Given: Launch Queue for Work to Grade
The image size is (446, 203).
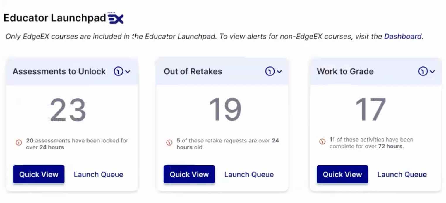Looking at the screenshot, I should point(402,175).
